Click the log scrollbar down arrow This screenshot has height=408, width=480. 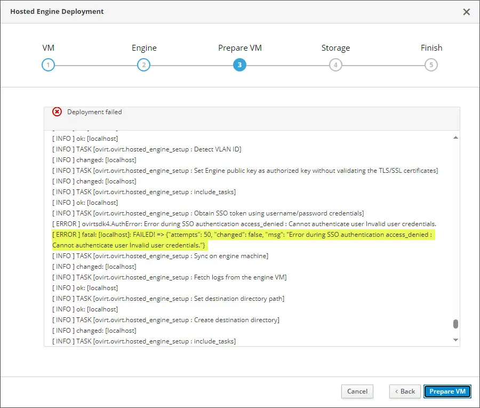[x=455, y=340]
